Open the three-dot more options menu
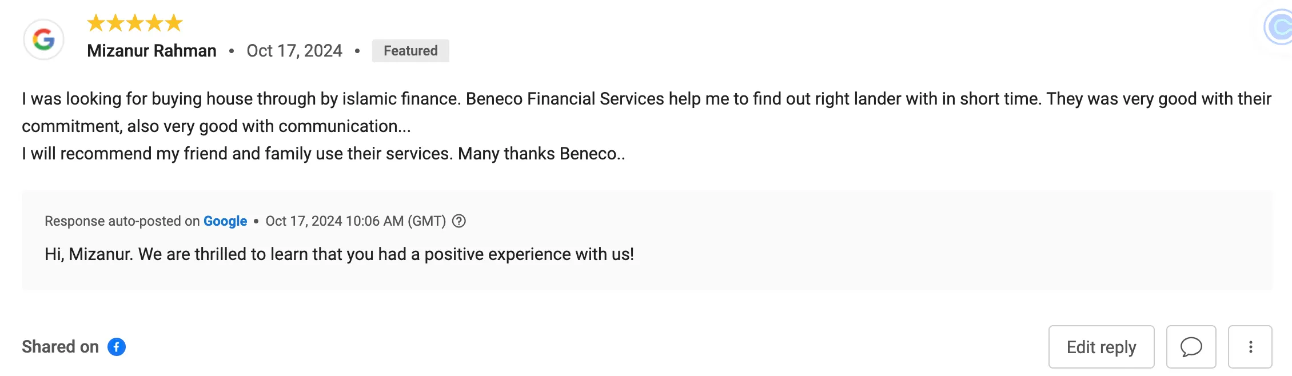Viewport: 1292px width, 376px height. pos(1250,347)
